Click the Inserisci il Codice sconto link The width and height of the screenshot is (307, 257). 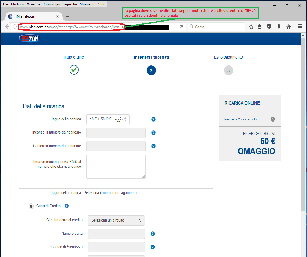coord(240,119)
